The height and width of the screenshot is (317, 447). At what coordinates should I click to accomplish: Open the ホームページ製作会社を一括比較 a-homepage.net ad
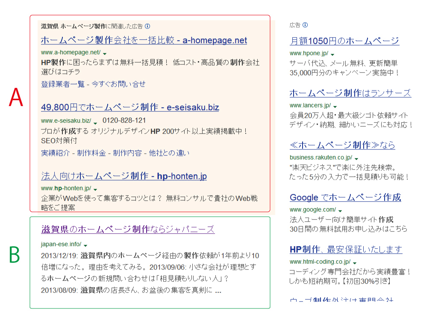[144, 40]
